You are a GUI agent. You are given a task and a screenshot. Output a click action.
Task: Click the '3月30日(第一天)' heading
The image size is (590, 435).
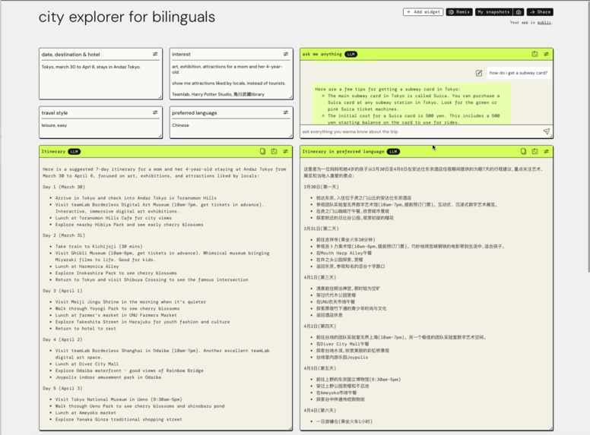click(x=322, y=187)
